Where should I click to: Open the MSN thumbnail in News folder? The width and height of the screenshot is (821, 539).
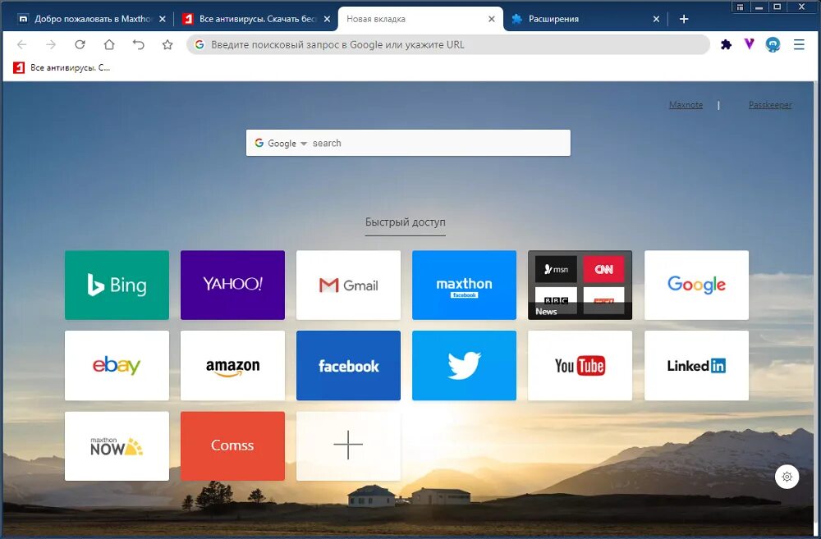click(556, 269)
